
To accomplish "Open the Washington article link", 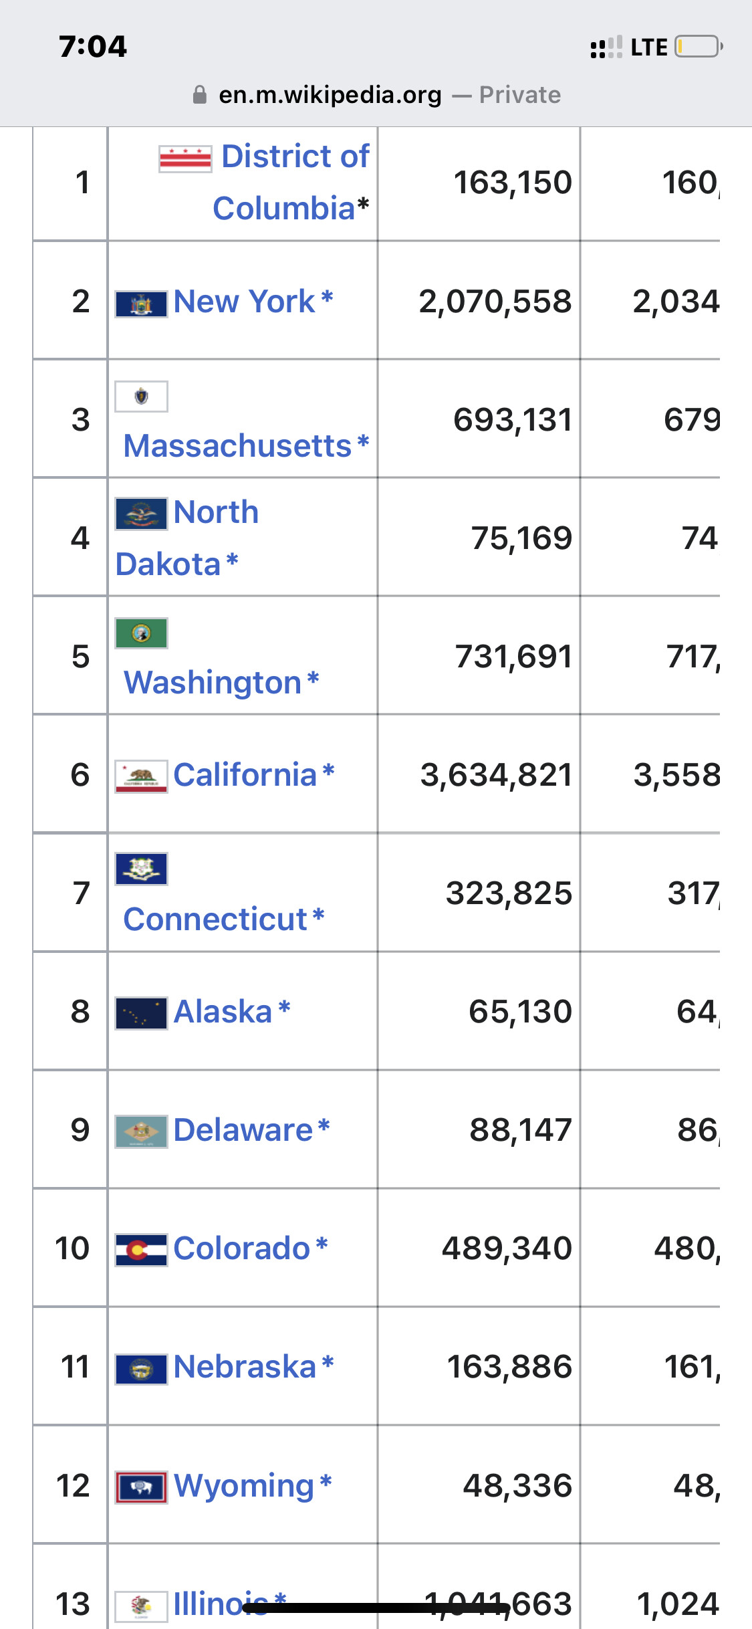I will pos(213,683).
